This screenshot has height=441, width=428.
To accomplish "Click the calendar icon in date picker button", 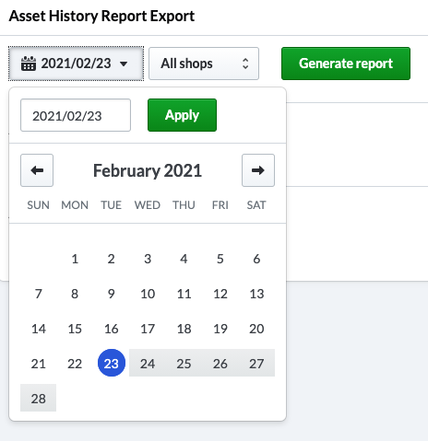I will (29, 64).
